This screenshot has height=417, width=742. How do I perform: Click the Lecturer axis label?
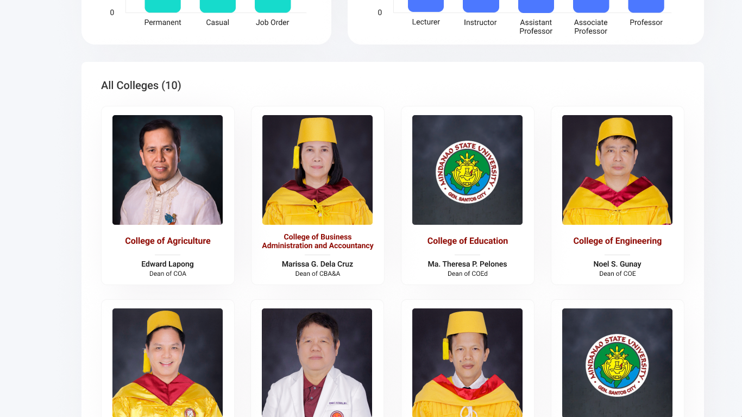[x=426, y=22]
